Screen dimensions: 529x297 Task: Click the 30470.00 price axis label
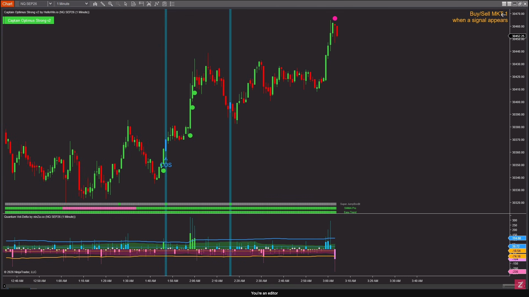[518, 14]
